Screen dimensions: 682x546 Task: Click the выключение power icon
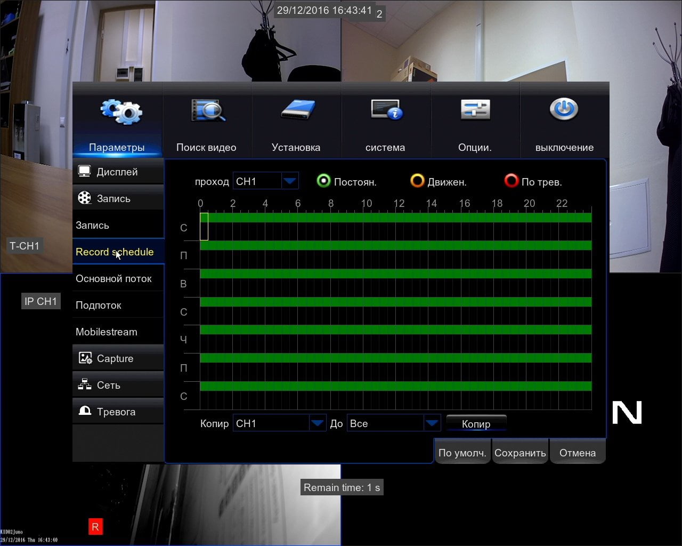point(564,109)
